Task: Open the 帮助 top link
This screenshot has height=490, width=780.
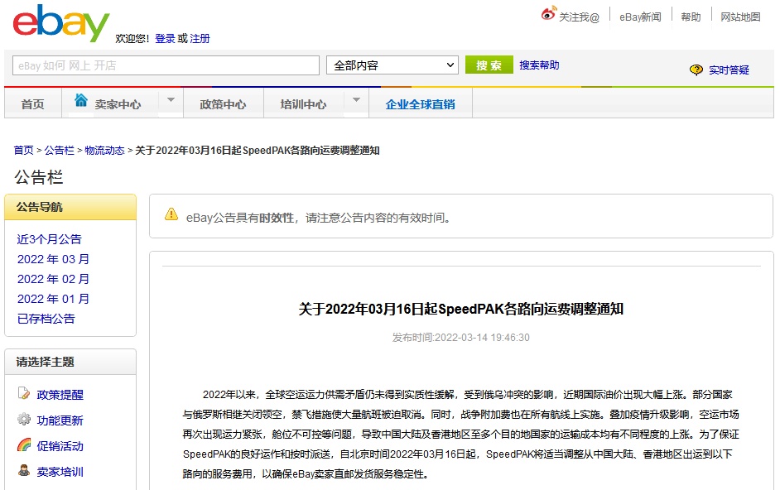Action: (691, 17)
